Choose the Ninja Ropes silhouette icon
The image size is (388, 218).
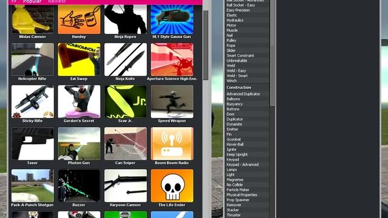[125, 19]
